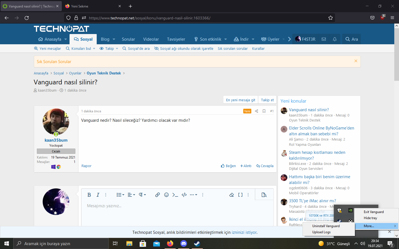The height and width of the screenshot is (249, 399).
Task: Choose Hide tray from tray menu
Action: click(x=370, y=218)
